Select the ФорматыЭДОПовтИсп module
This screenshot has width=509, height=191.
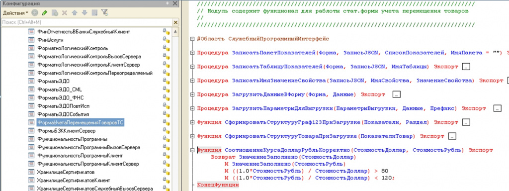pos(63,106)
